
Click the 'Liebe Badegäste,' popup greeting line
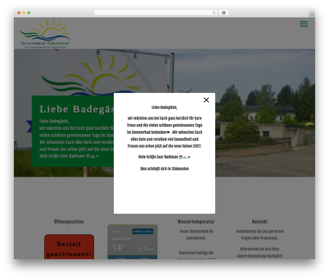click(164, 108)
